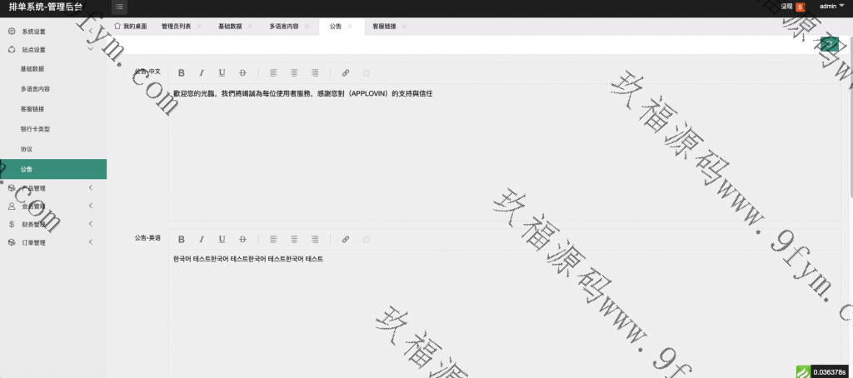
Task: Open the 提现 notification badge
Action: 800,7
